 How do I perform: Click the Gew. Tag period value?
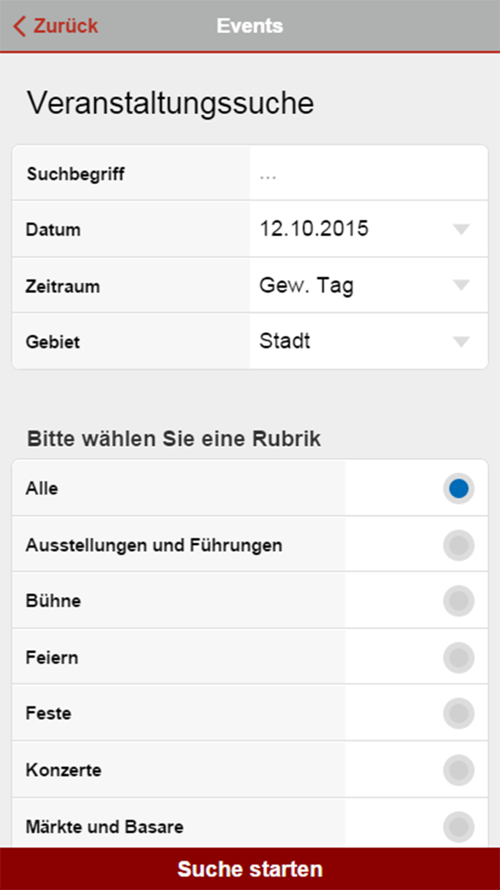306,285
